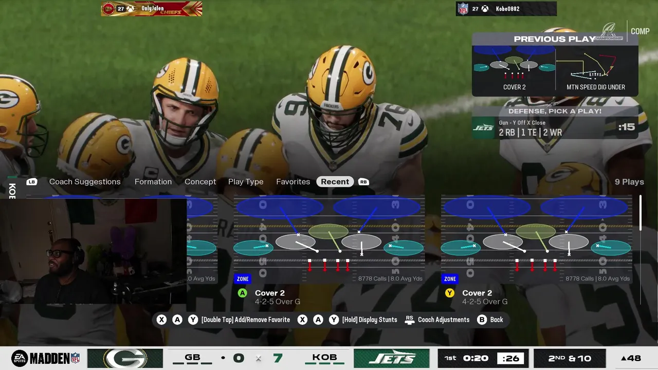Open the Concept tab
Image resolution: width=658 pixels, height=370 pixels.
(200, 181)
